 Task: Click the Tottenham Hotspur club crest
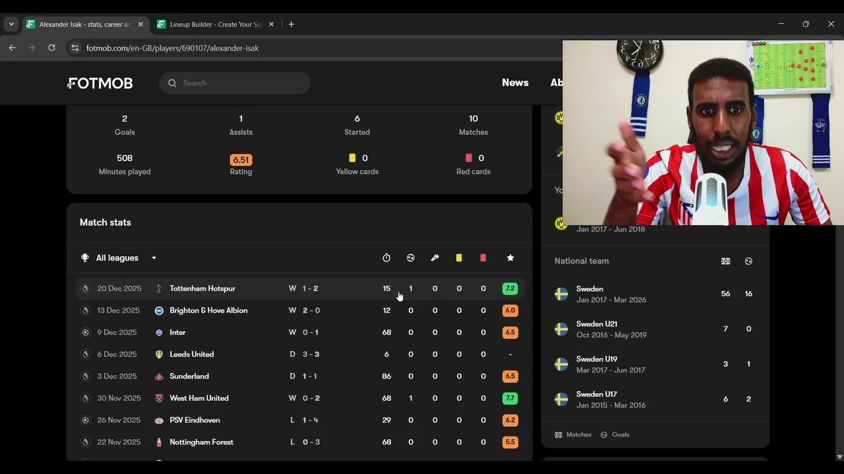pyautogui.click(x=159, y=288)
